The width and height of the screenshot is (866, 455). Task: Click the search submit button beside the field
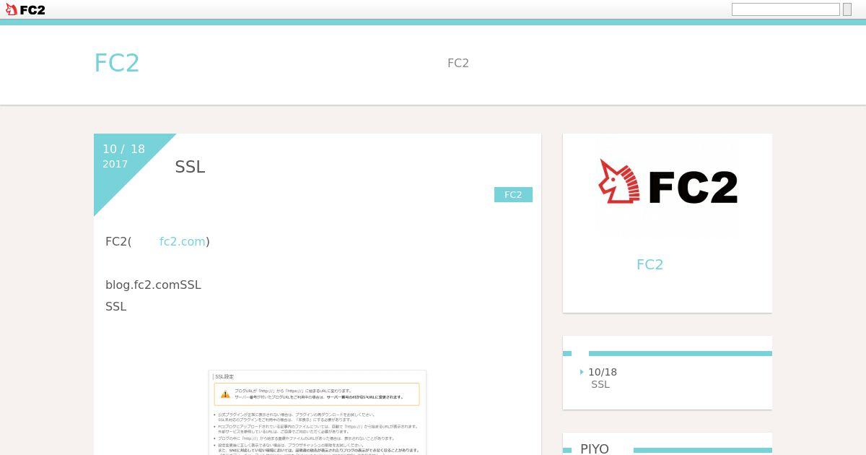click(847, 9)
